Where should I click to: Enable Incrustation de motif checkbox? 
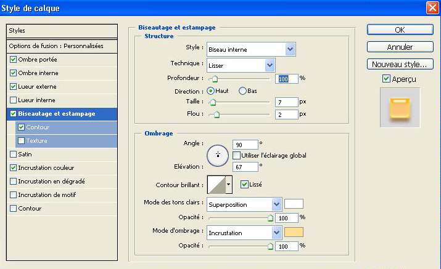tap(13, 195)
